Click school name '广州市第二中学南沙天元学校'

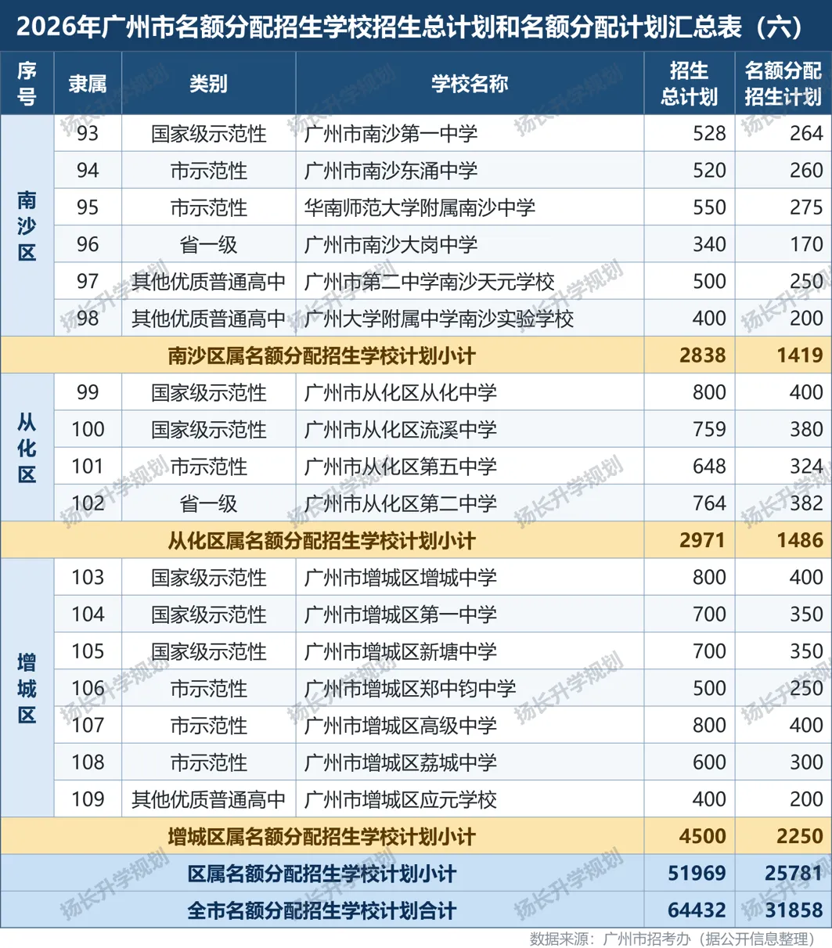[x=429, y=281]
